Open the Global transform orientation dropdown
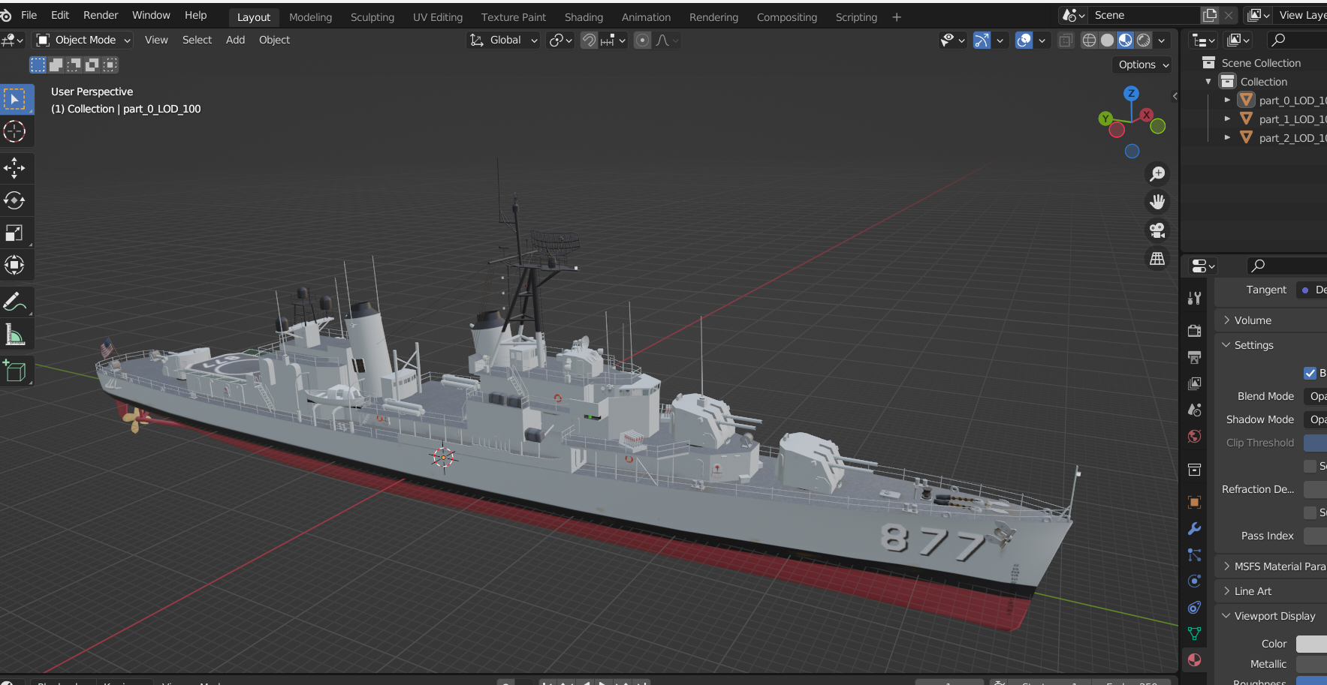This screenshot has height=685, width=1327. (x=504, y=41)
